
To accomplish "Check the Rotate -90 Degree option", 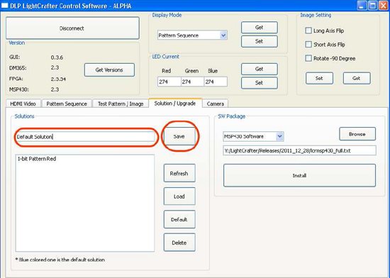I will click(x=308, y=58).
